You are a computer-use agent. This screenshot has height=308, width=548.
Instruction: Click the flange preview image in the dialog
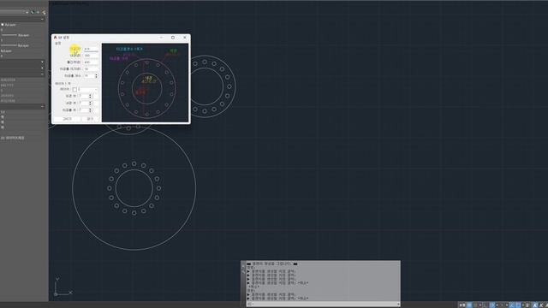coord(145,83)
